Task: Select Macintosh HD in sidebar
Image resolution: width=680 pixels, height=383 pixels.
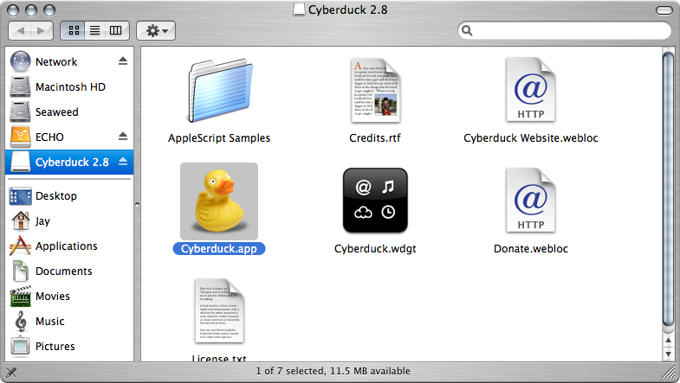Action: (x=69, y=87)
